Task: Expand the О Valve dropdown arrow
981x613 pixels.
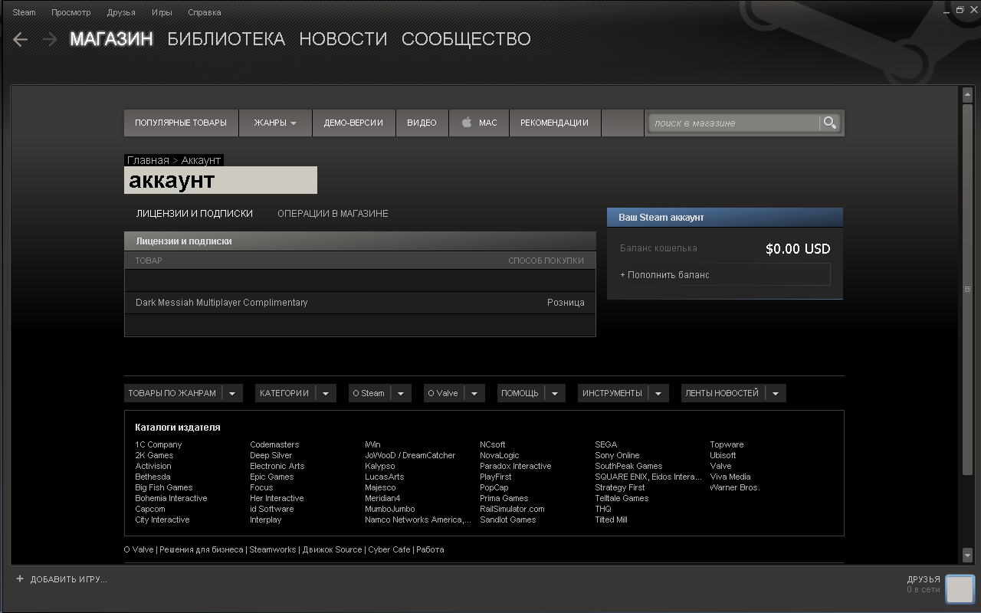Action: tap(475, 393)
